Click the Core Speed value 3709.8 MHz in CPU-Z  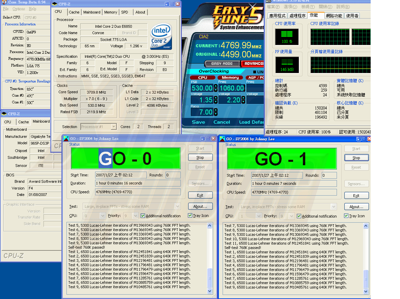(x=96, y=92)
